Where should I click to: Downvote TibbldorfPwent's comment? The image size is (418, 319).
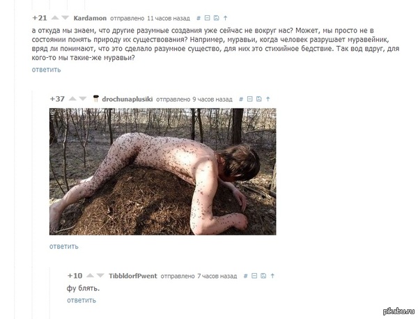100,276
